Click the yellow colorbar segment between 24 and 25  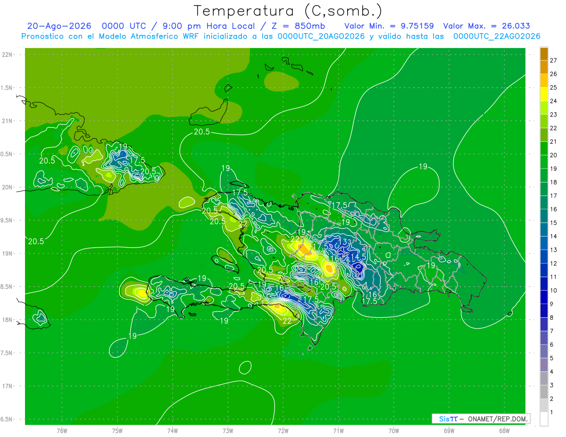click(x=544, y=94)
